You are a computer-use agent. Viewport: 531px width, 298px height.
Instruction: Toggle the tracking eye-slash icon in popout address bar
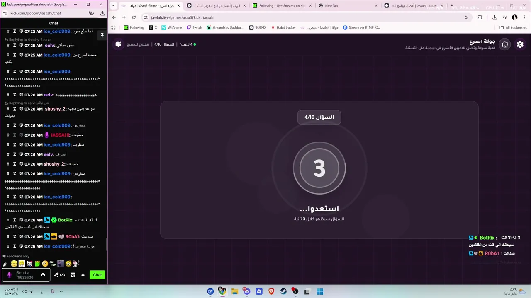point(91,13)
